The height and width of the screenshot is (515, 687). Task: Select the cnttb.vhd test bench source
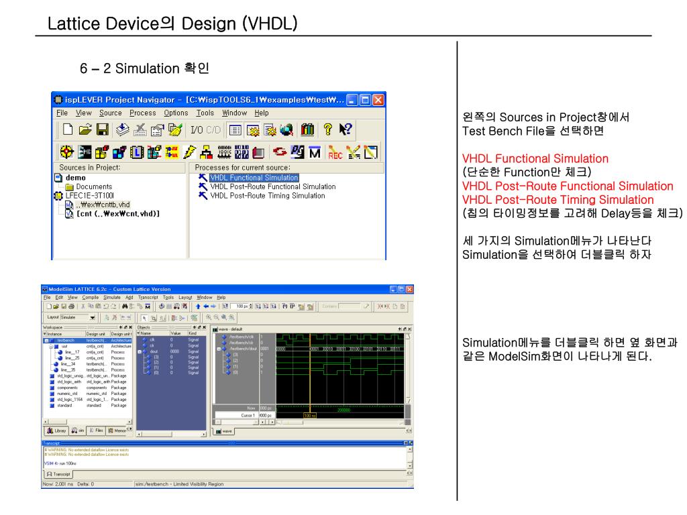pos(103,205)
